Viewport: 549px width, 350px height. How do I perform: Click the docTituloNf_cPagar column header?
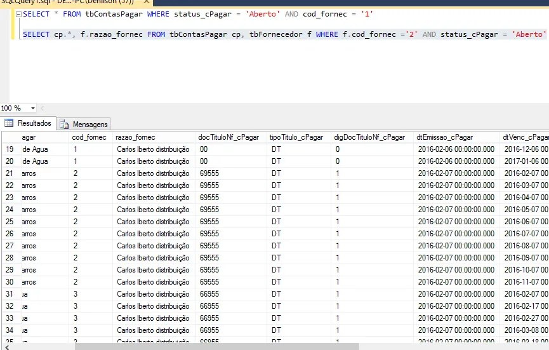pos(228,137)
